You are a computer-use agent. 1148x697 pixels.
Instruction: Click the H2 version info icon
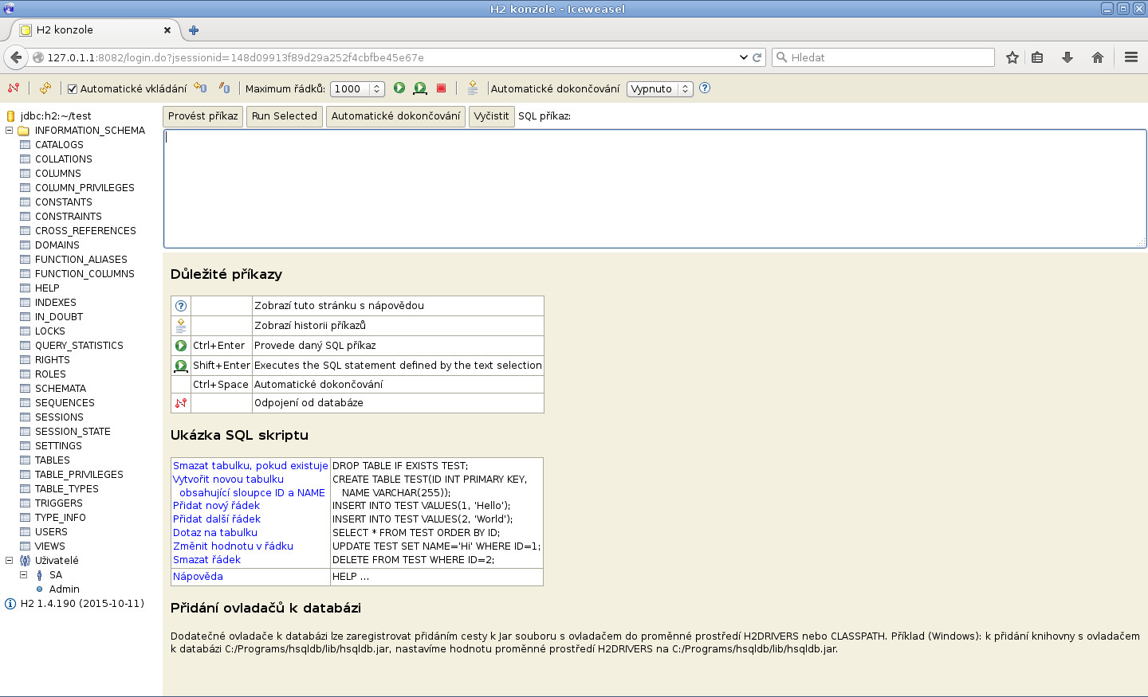10,604
